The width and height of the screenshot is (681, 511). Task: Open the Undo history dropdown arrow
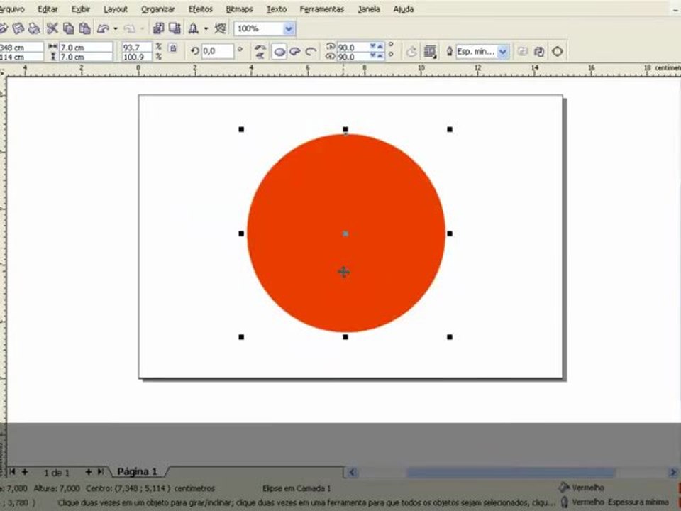pyautogui.click(x=116, y=29)
